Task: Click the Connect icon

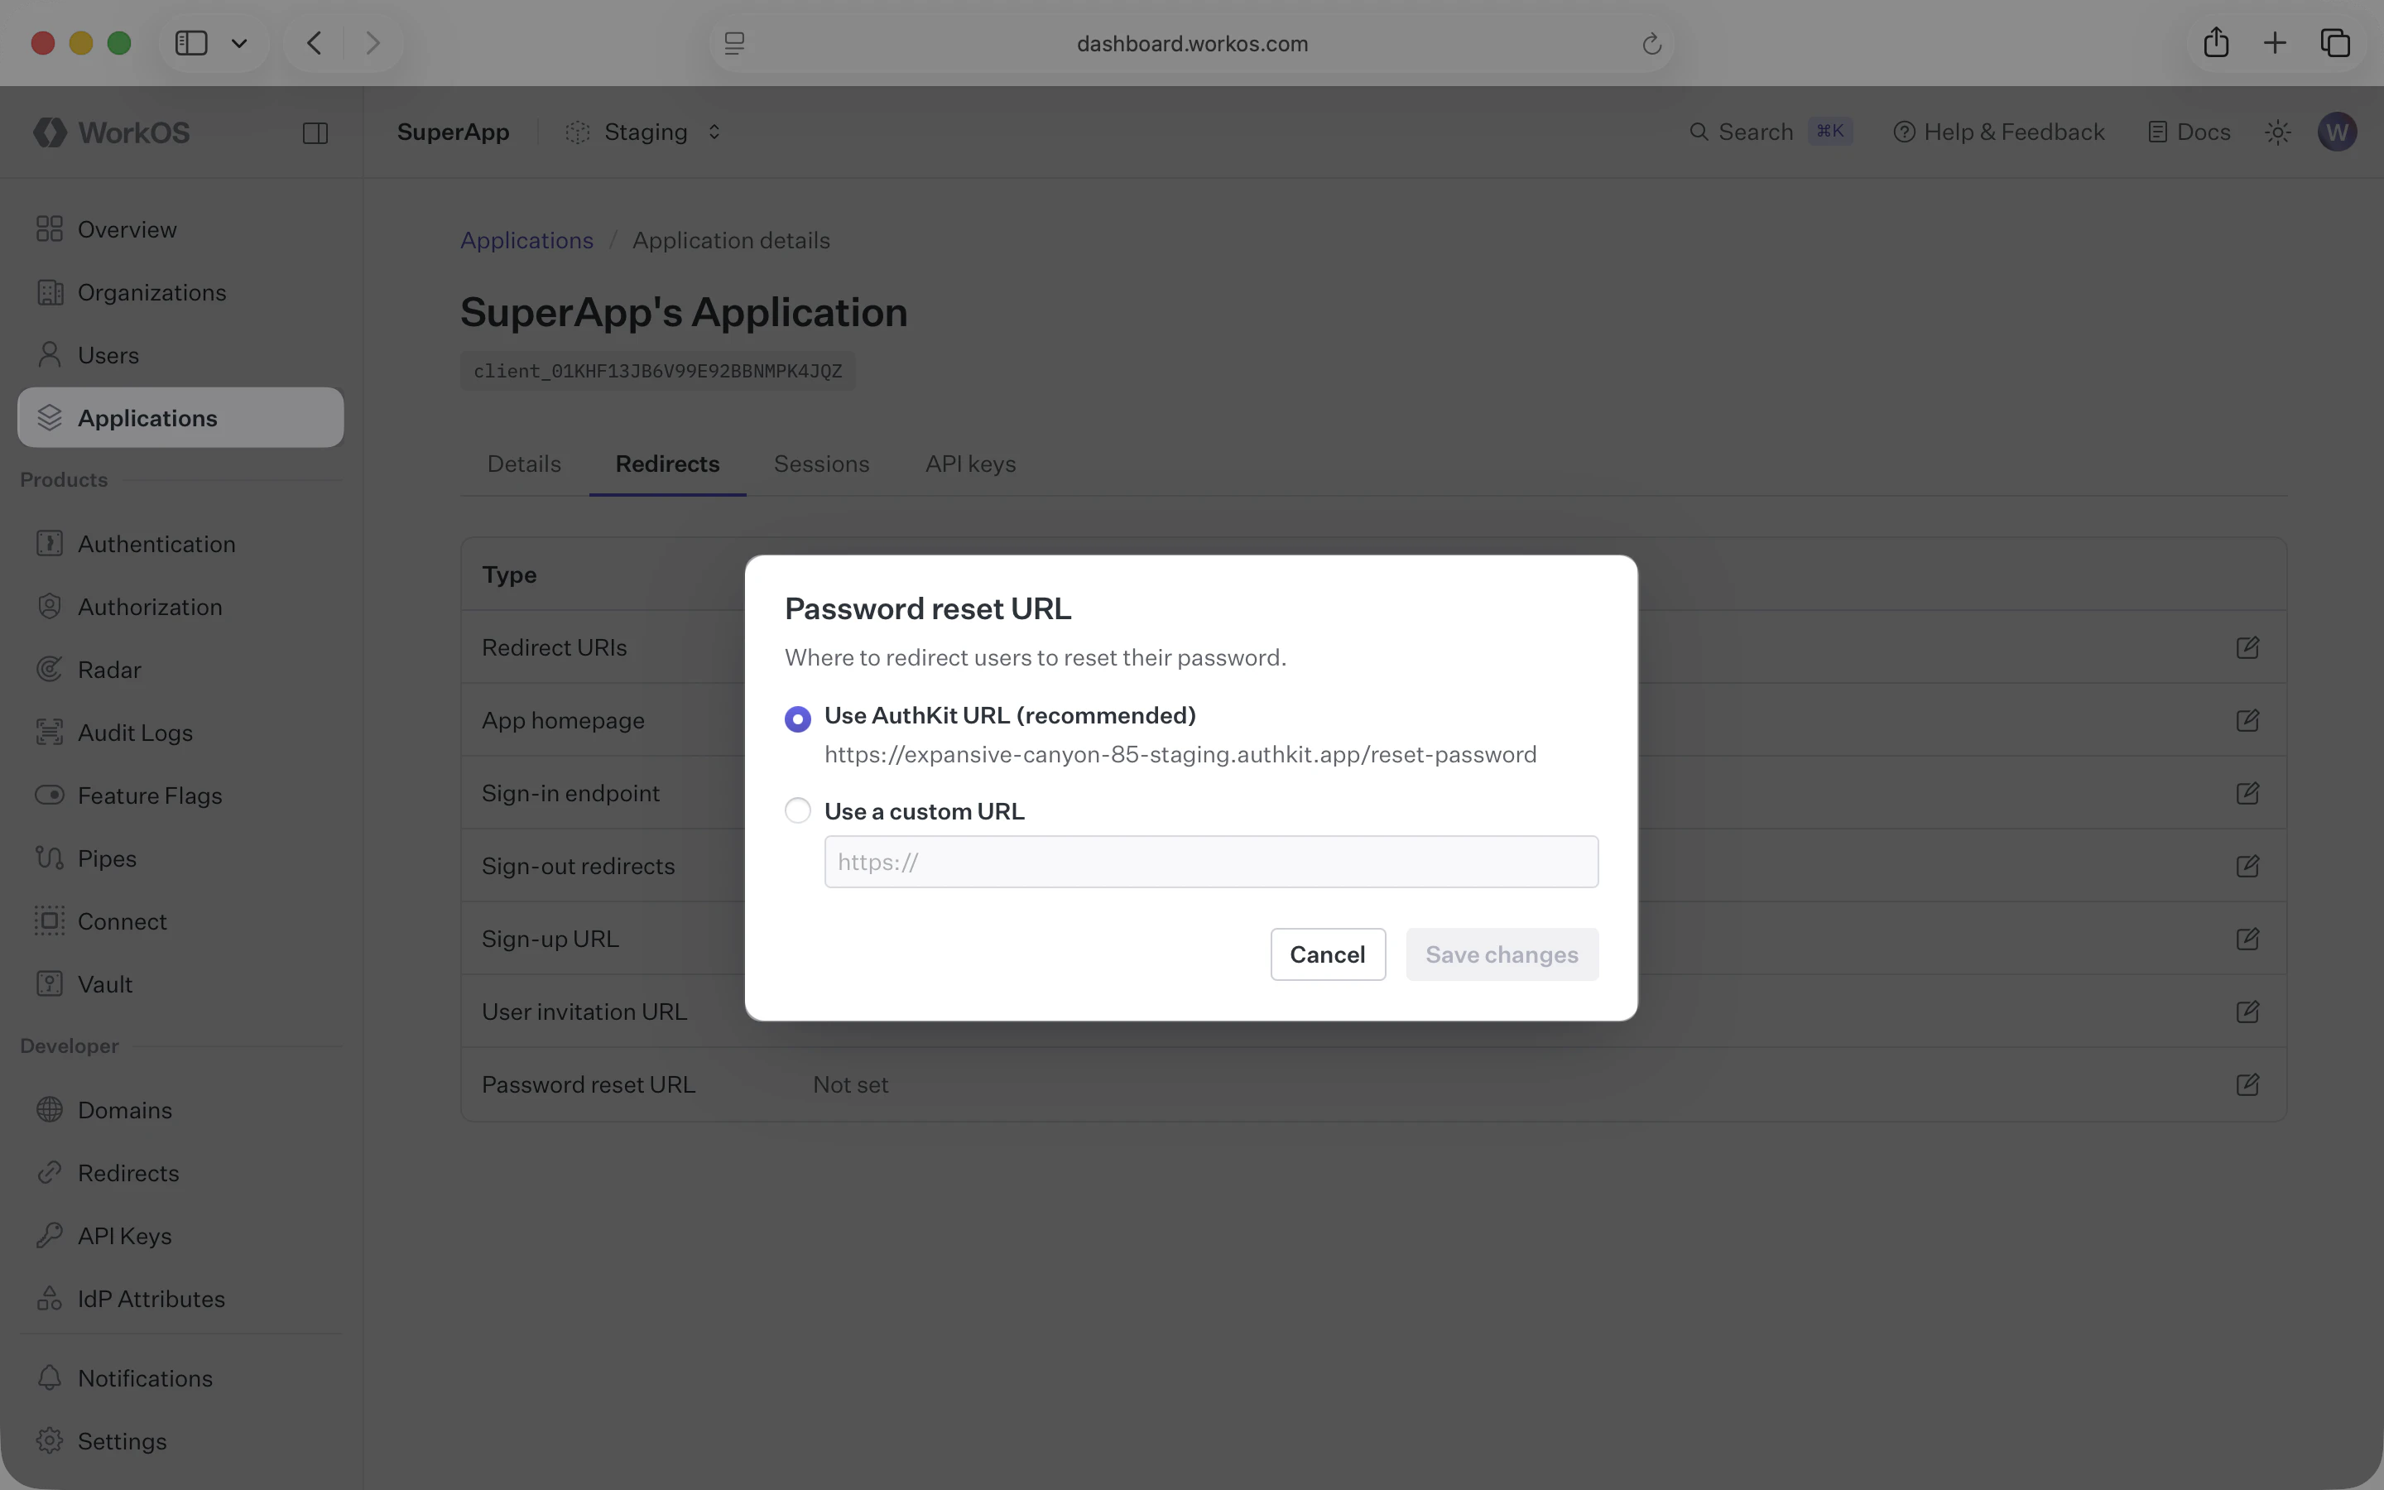Action: [x=50, y=921]
